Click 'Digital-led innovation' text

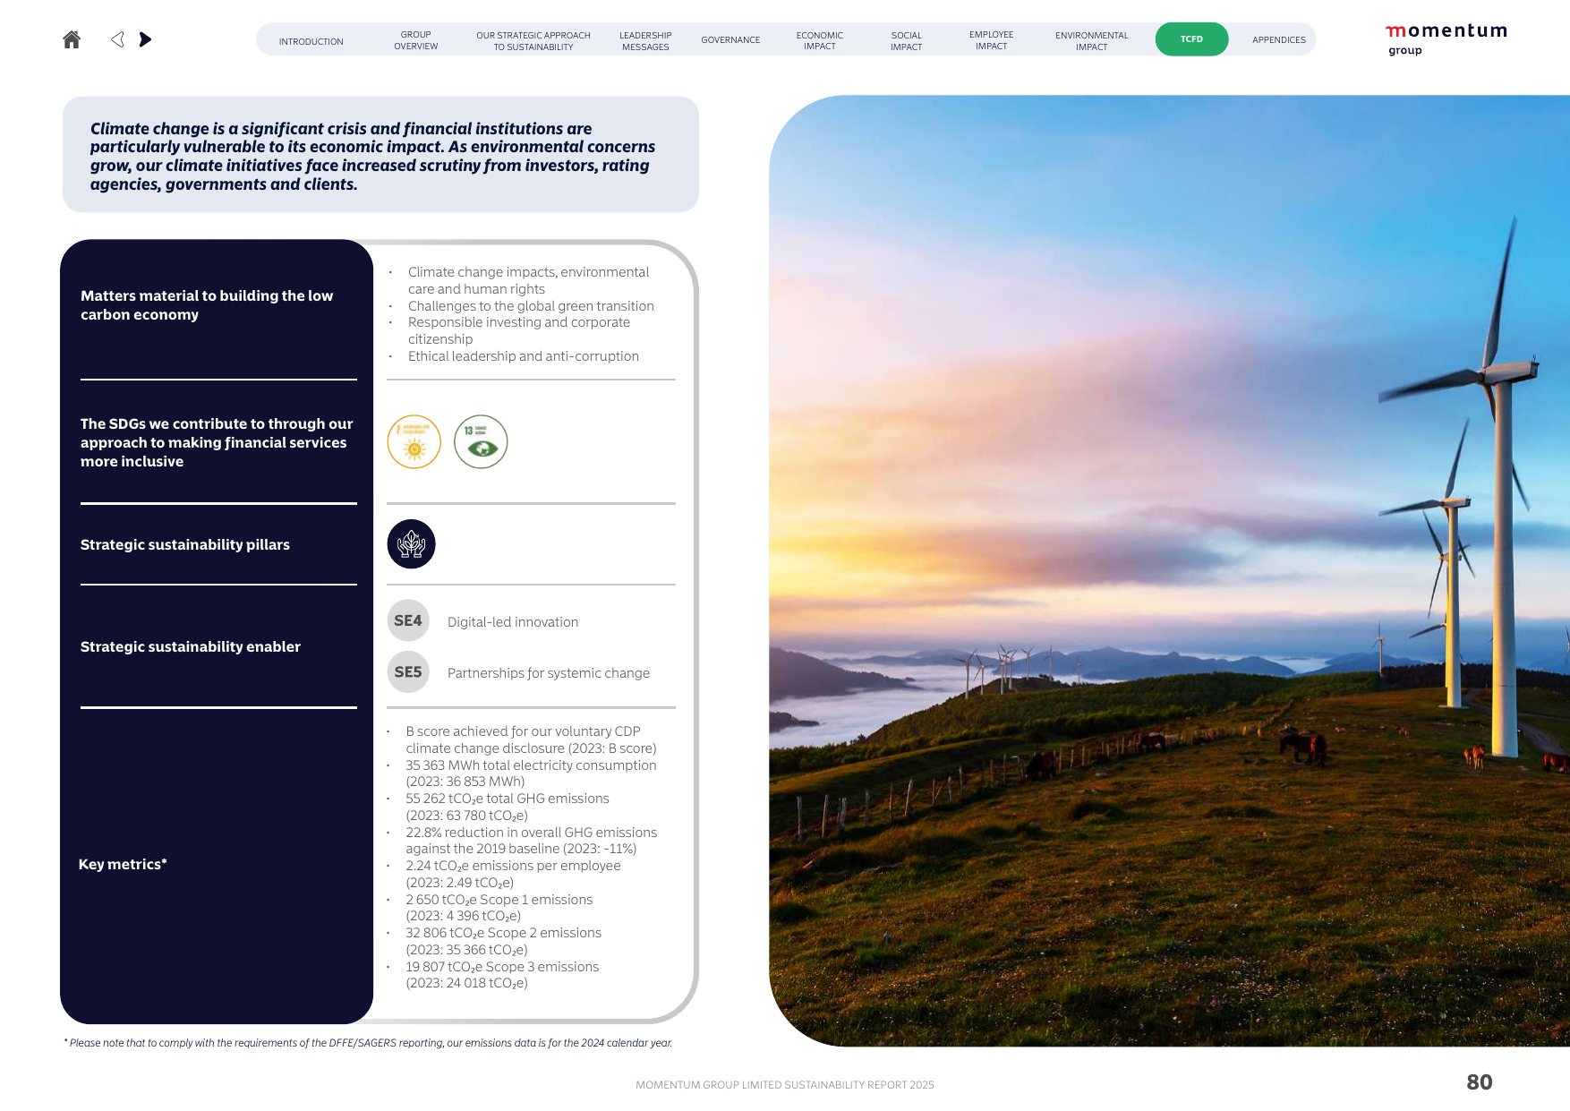513,622
